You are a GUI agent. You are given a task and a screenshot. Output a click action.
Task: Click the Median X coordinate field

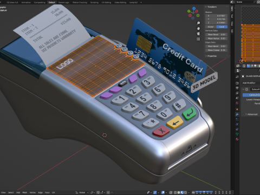point(216,16)
